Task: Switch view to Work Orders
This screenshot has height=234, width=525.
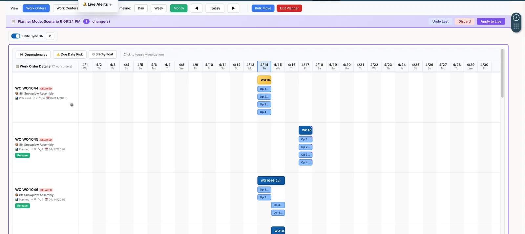Action: coord(36,8)
